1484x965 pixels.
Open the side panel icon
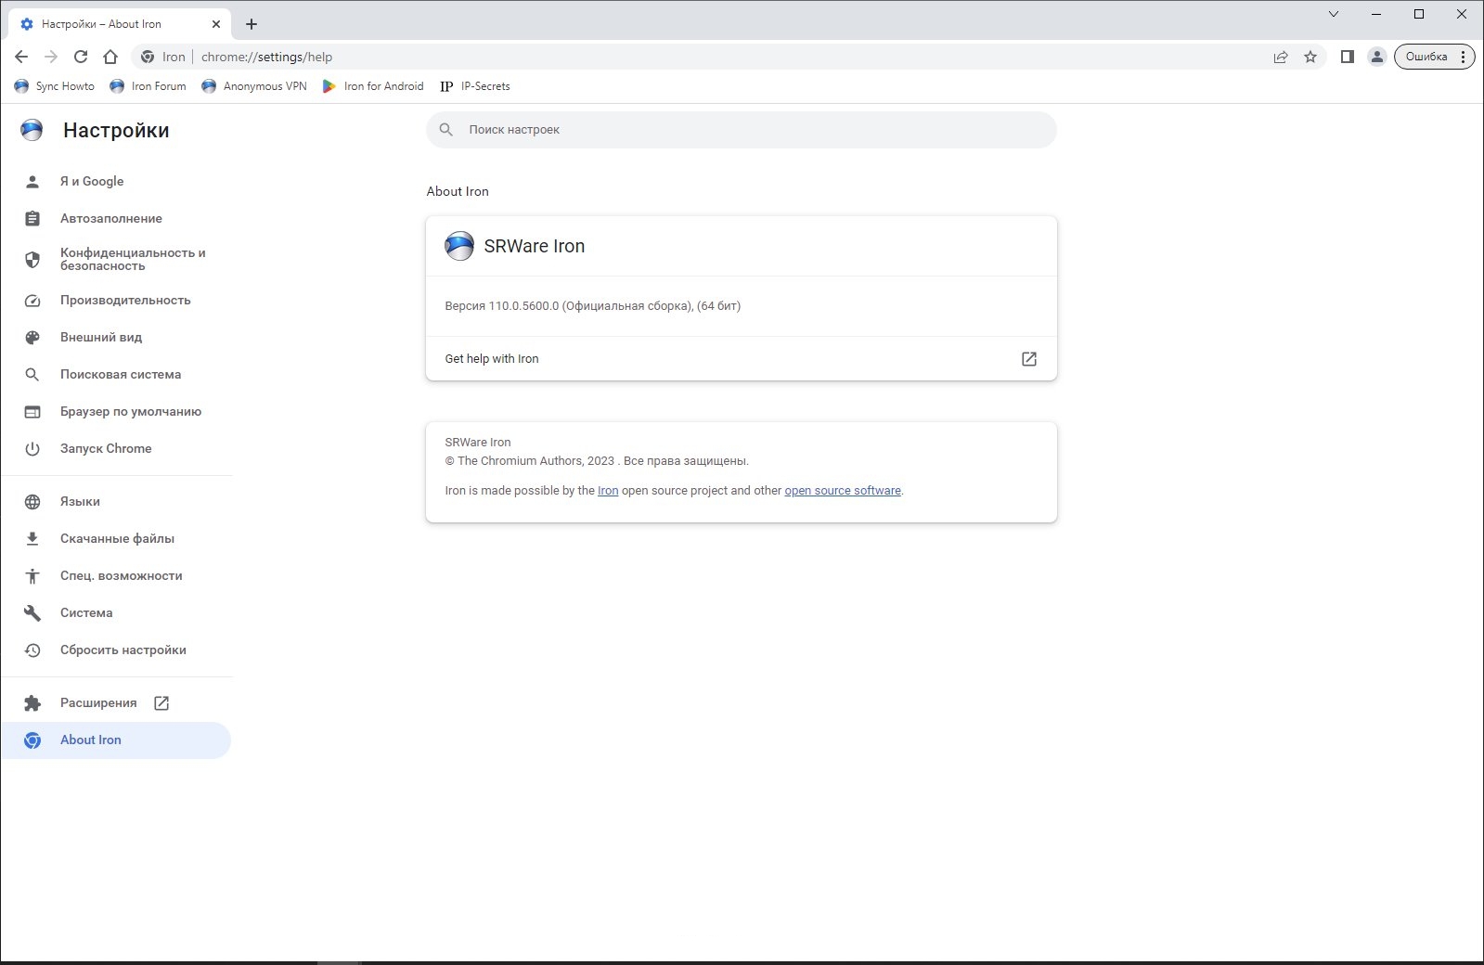pyautogui.click(x=1348, y=57)
